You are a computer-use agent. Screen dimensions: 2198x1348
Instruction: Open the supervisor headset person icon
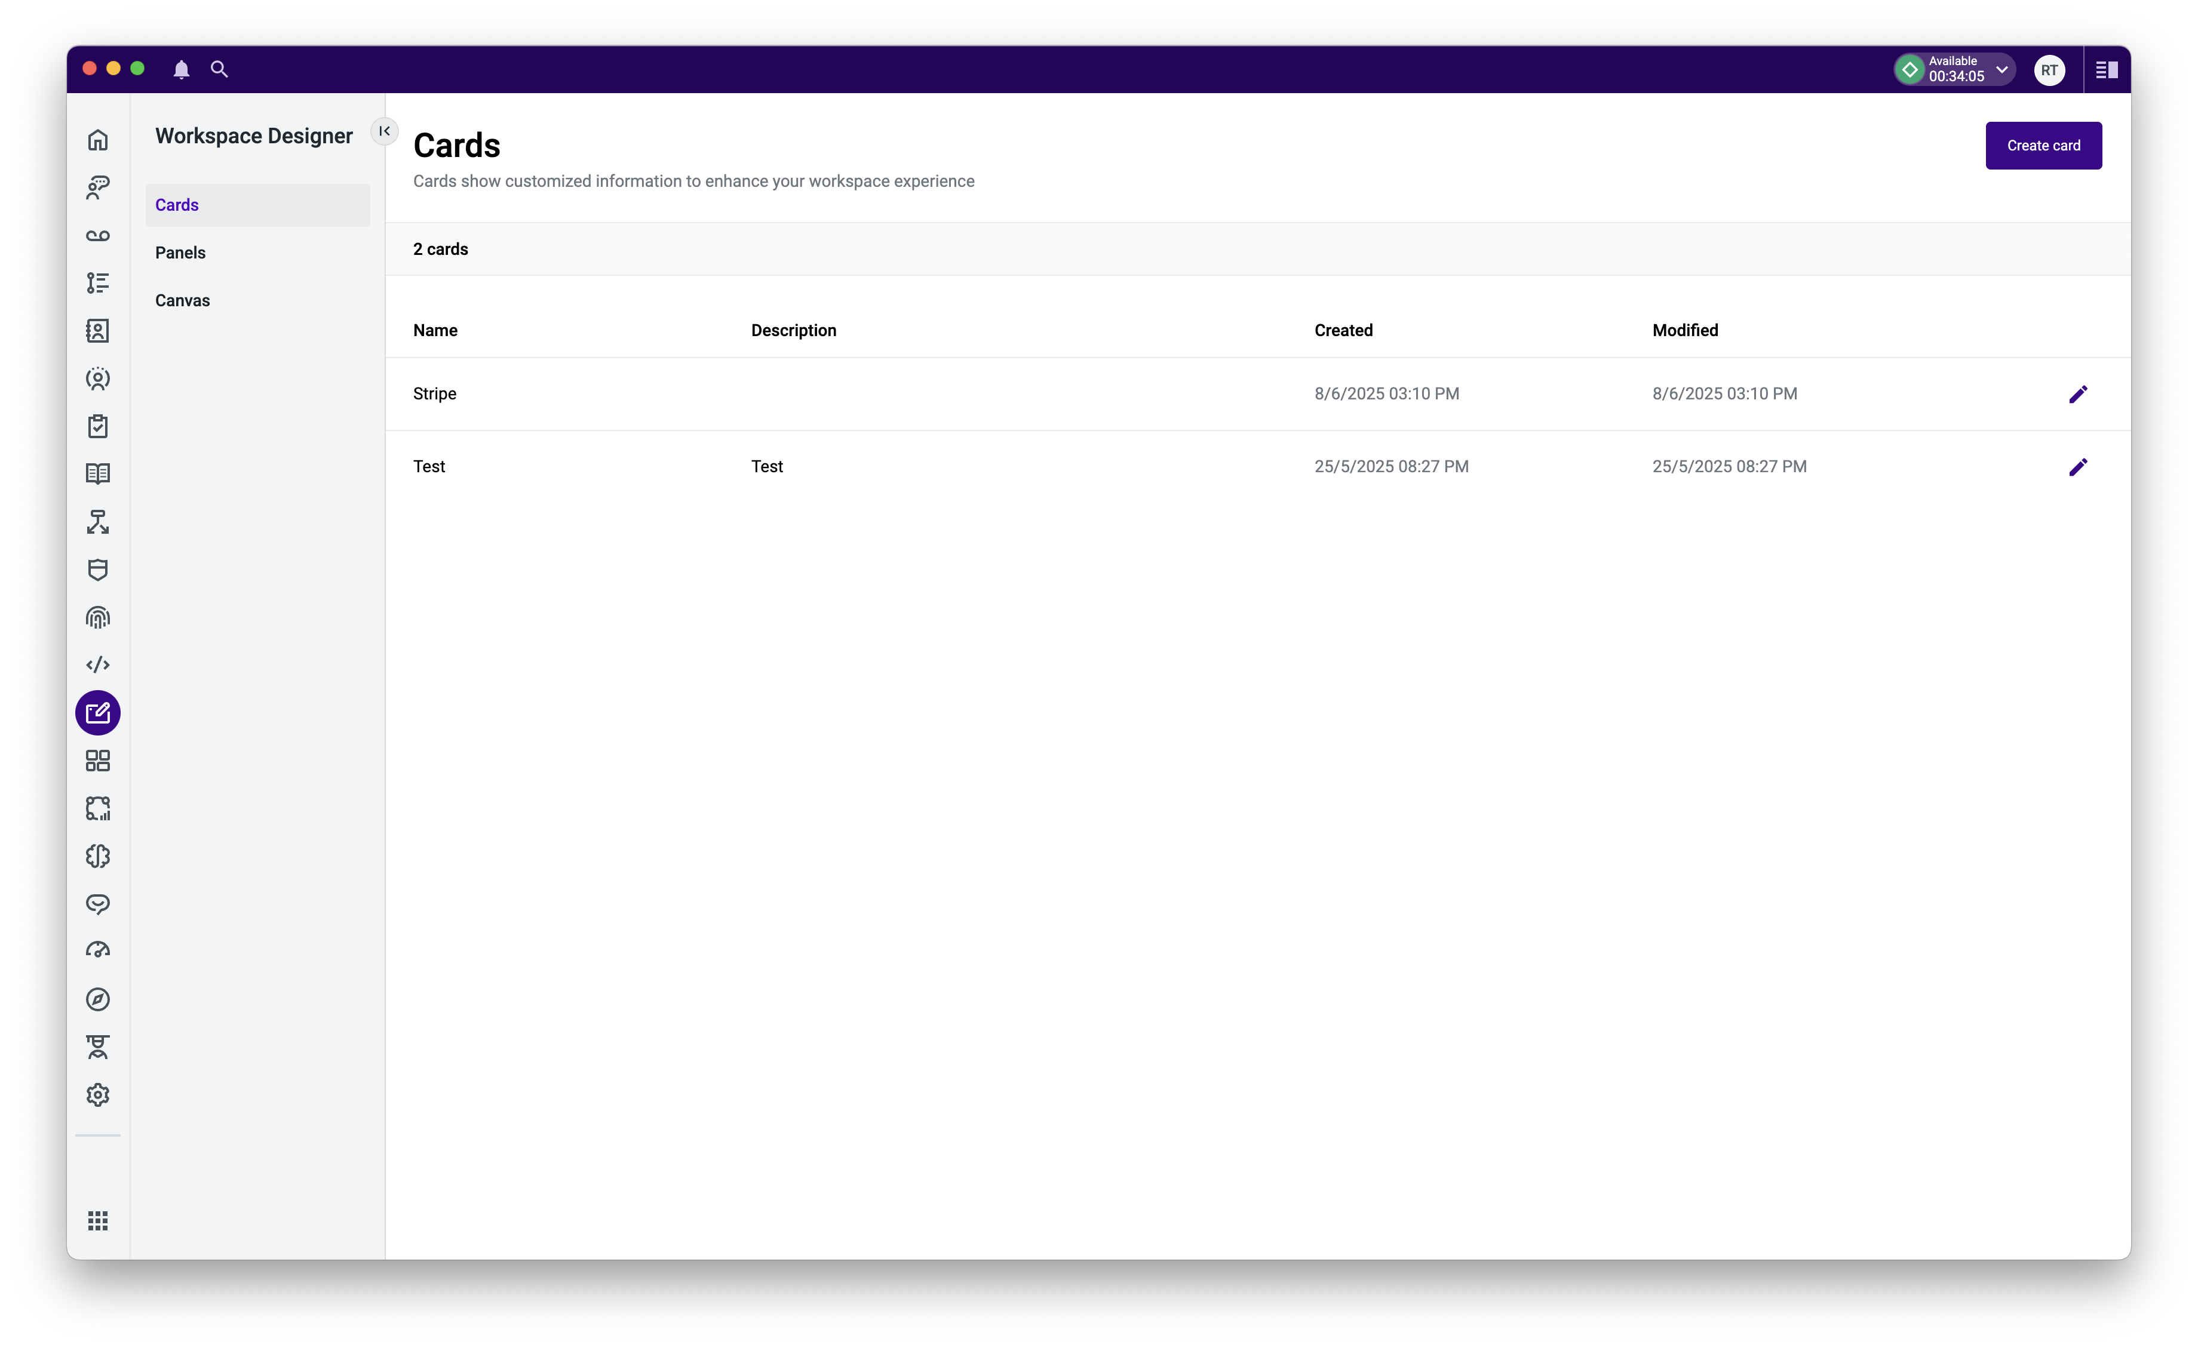pos(98,1047)
